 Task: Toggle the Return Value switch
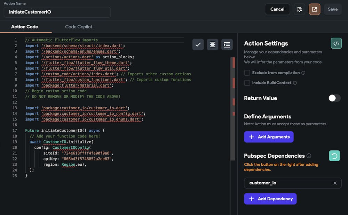click(x=334, y=98)
